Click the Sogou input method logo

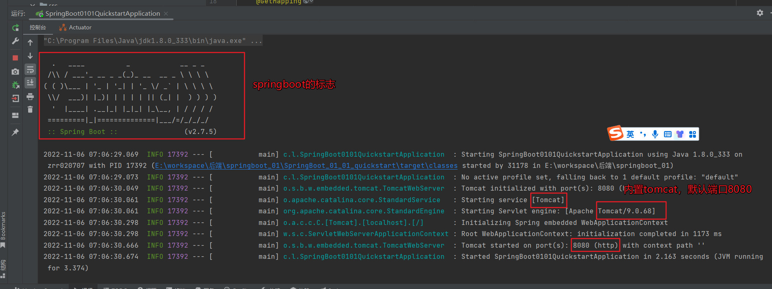[615, 133]
